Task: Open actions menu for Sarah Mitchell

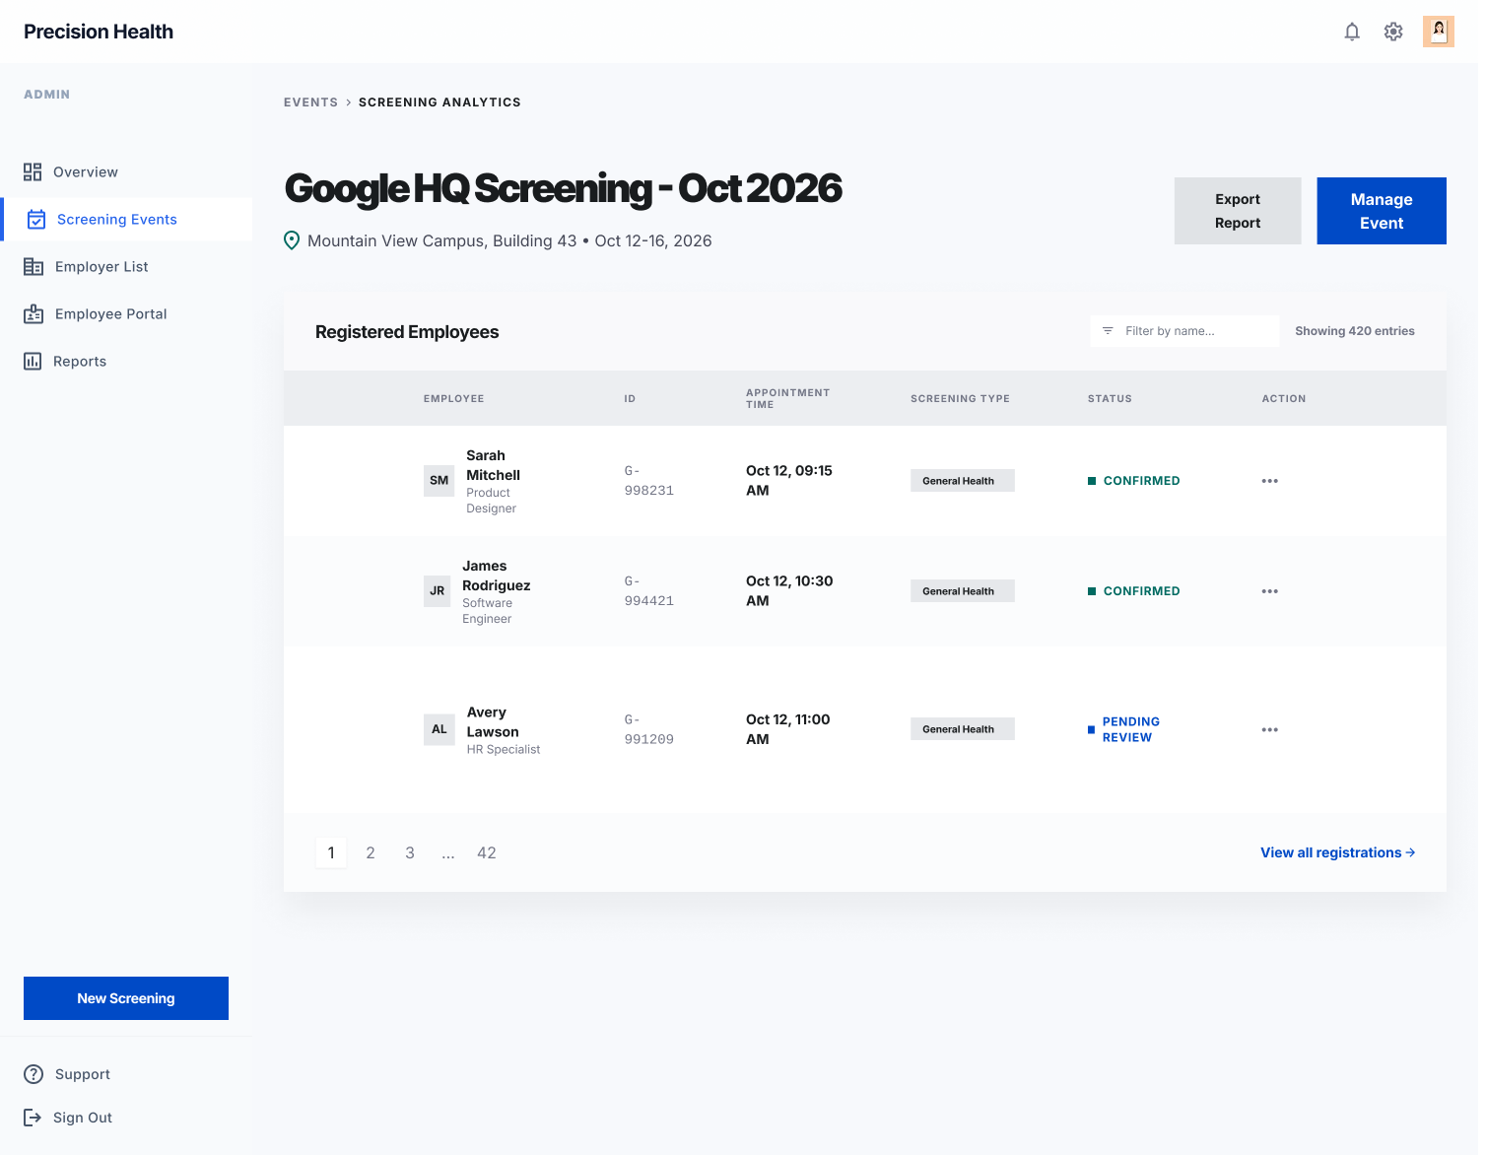Action: (x=1269, y=481)
